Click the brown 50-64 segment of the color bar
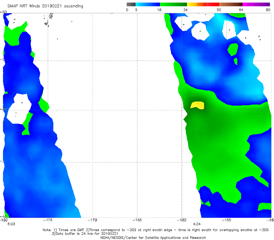Image resolution: width=274 pixels, height=240 pixels. pyautogui.click(x=231, y=4)
